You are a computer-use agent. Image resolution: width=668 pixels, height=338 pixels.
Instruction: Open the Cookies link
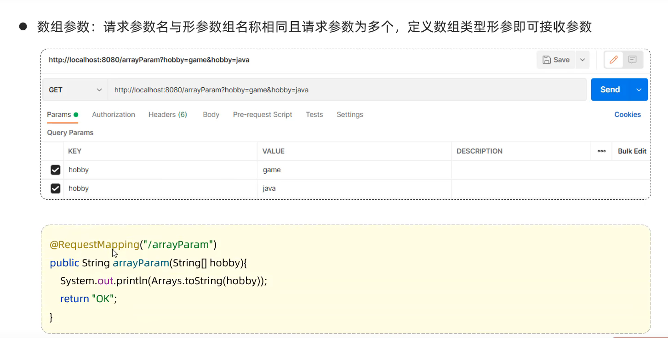tap(628, 115)
